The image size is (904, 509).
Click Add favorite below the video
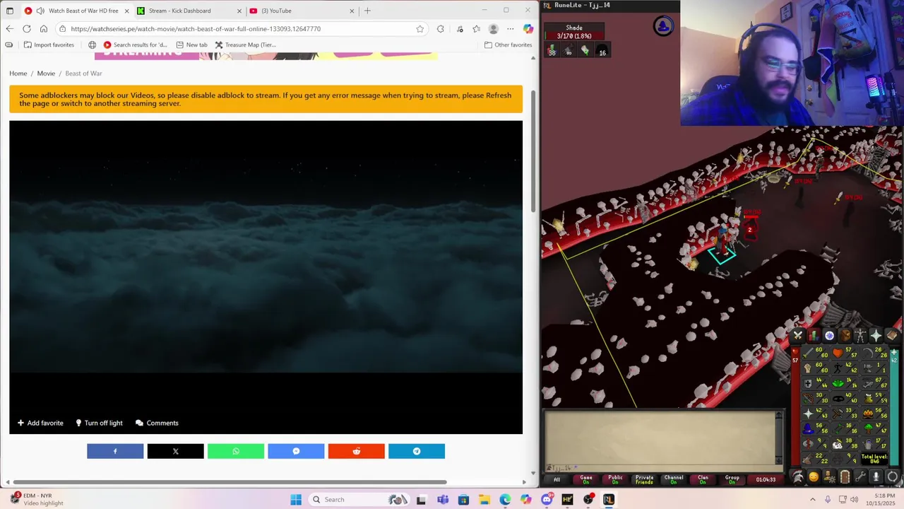pos(40,423)
